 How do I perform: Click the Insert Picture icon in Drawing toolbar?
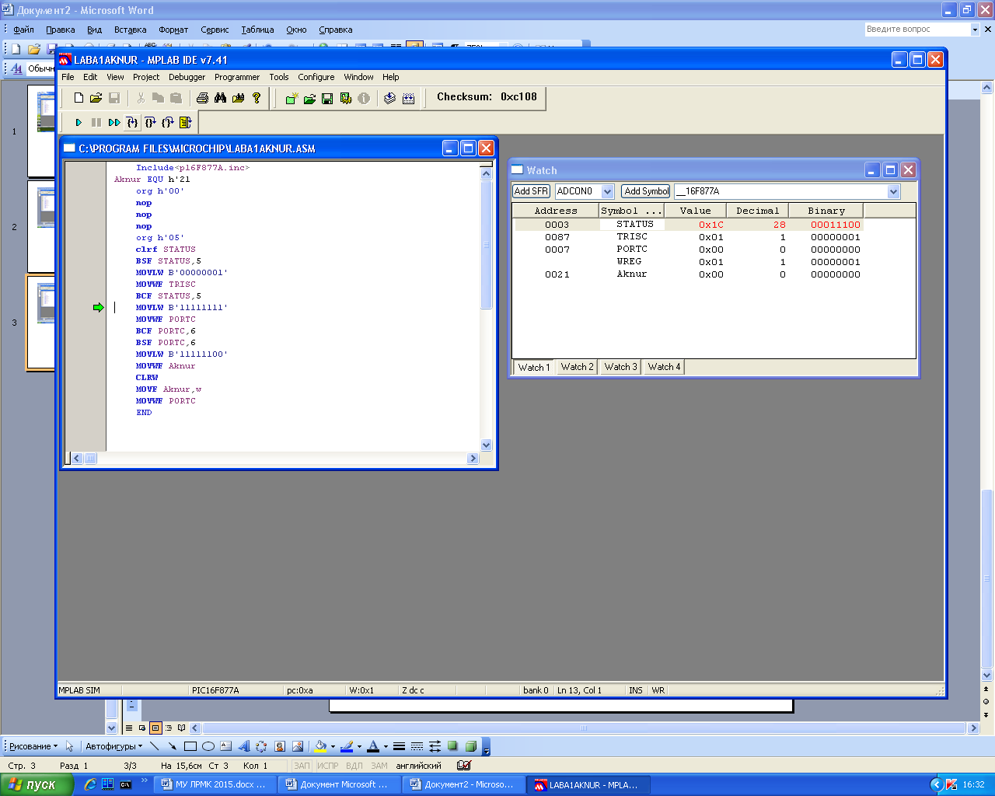pos(298,746)
